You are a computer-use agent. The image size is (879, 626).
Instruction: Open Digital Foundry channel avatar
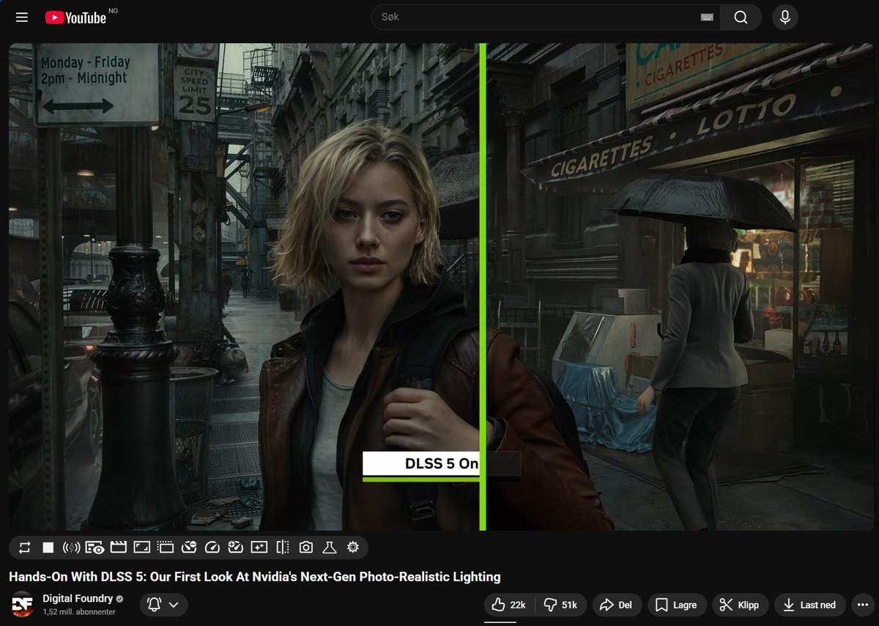coord(22,605)
